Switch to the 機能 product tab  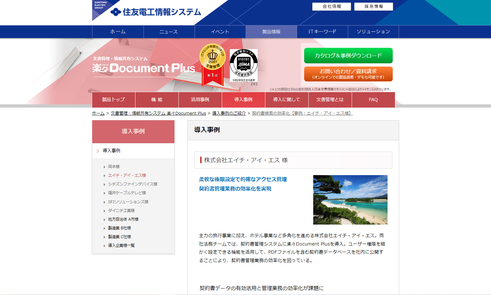click(157, 100)
